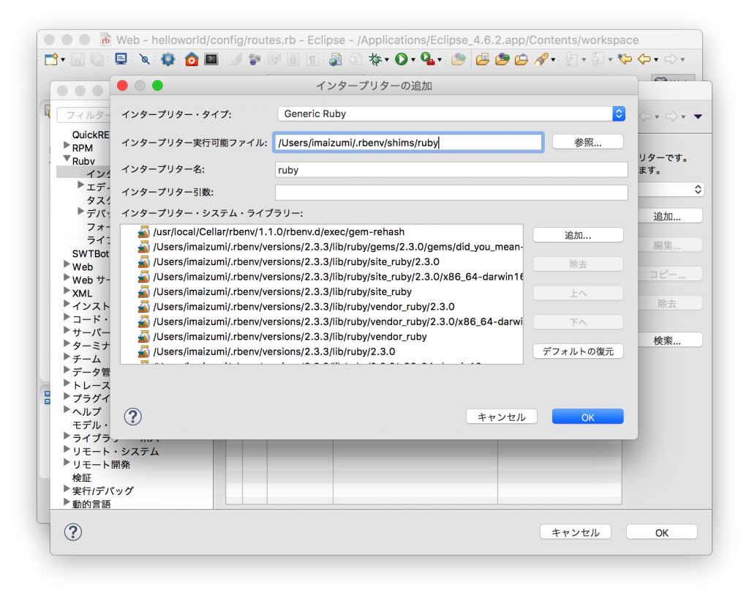
Task: Open the dropdown arrow beside Search flashlight
Action: (x=553, y=60)
